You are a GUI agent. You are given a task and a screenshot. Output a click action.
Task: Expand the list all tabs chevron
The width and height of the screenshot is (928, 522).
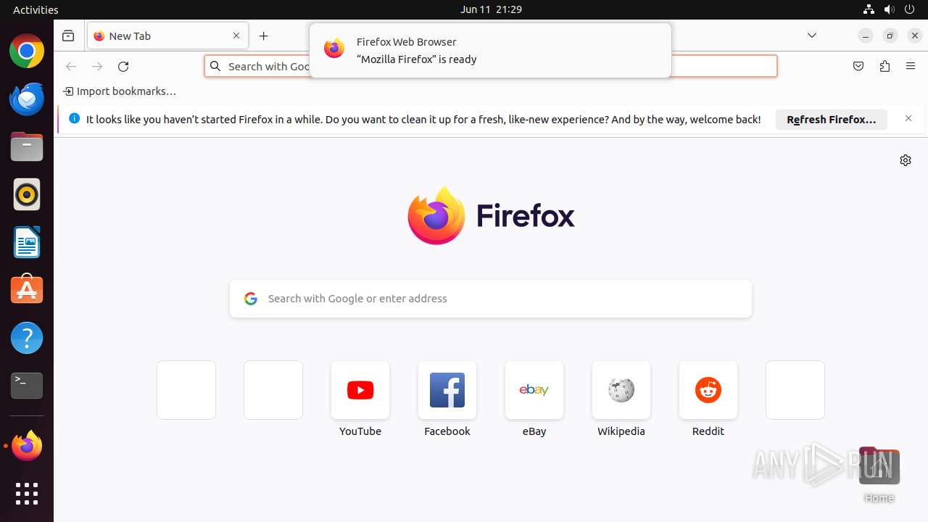[x=812, y=36]
